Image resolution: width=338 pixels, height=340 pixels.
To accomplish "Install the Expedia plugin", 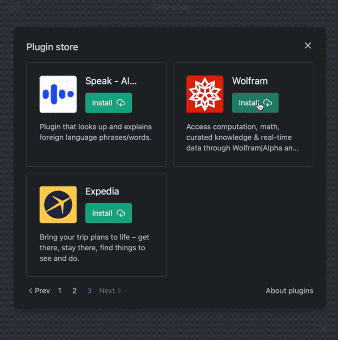I will (x=109, y=213).
